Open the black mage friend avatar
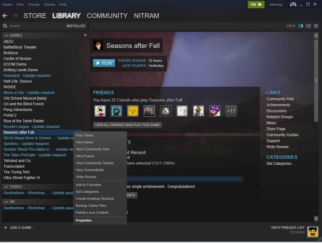The width and height of the screenshot is (322, 243). coord(199,111)
